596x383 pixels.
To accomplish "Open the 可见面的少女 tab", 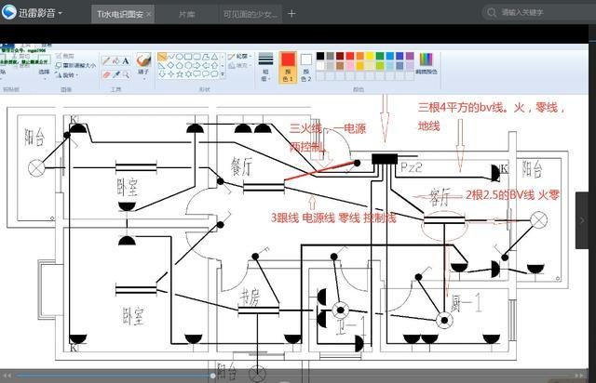I will point(248,14).
